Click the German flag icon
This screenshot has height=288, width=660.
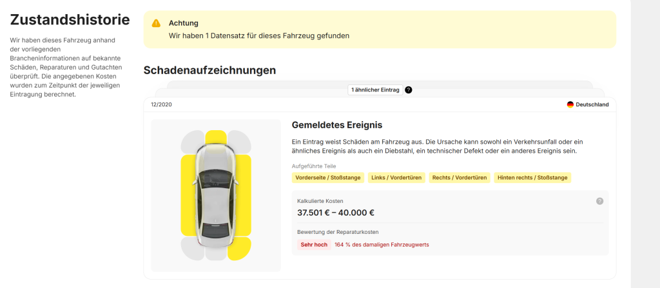pos(570,104)
